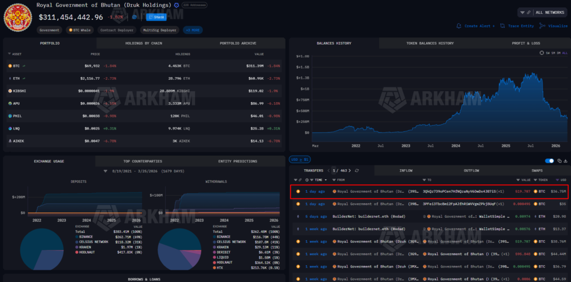Select the MultiSig Deployer tag

coord(160,30)
